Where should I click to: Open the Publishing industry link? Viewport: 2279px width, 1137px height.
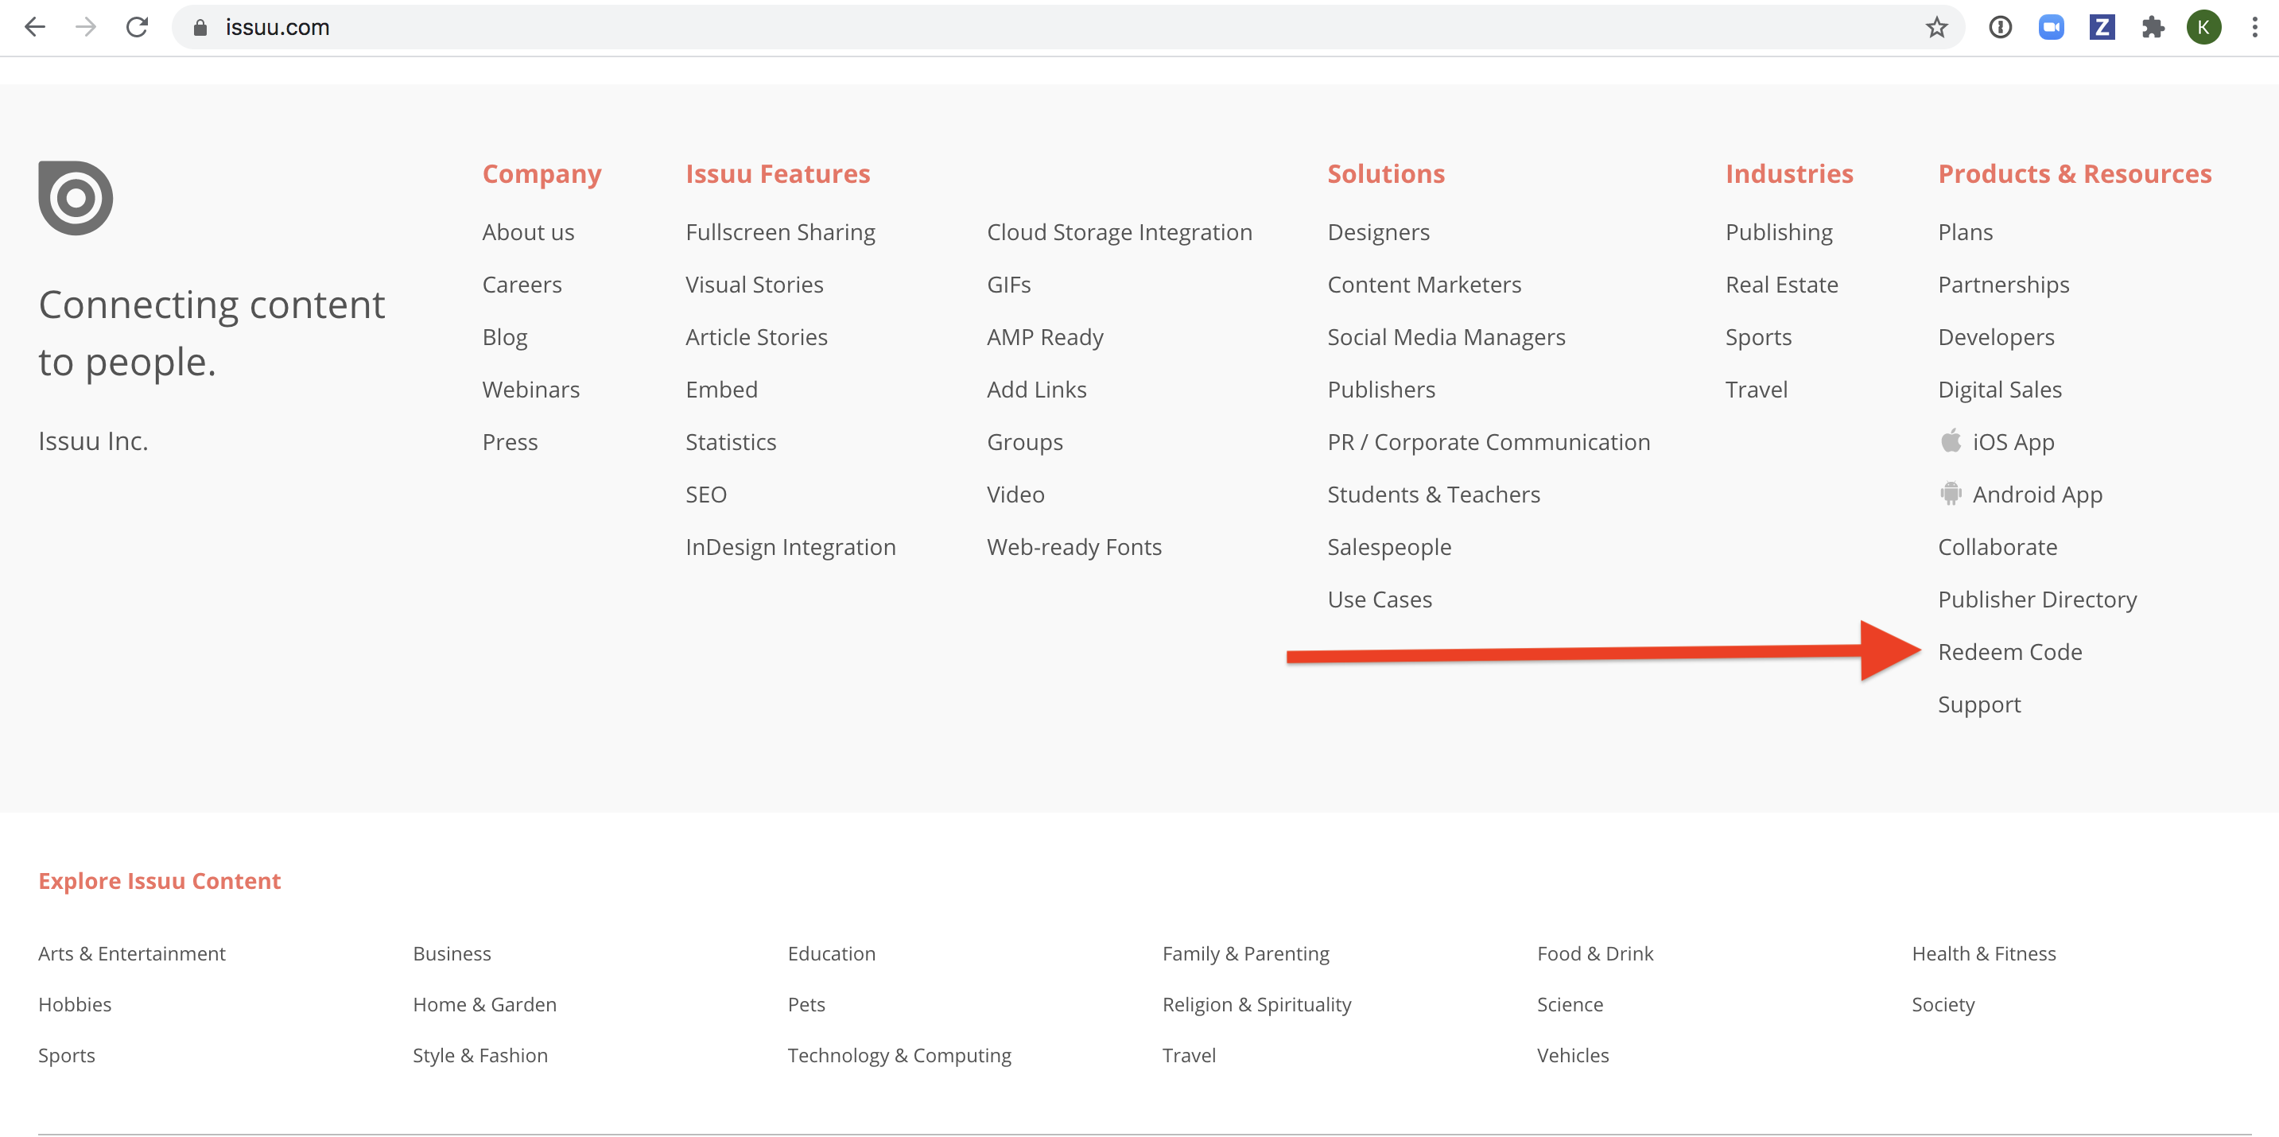click(1779, 232)
